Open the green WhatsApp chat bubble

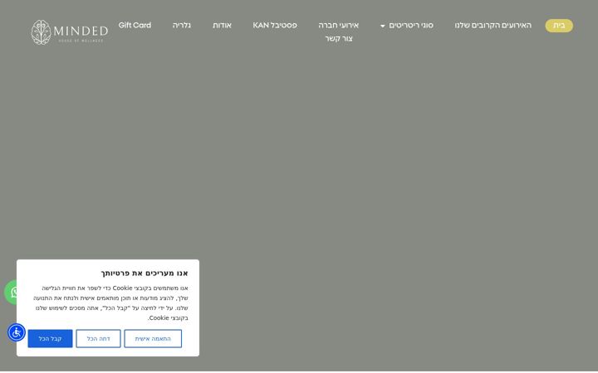click(10, 293)
